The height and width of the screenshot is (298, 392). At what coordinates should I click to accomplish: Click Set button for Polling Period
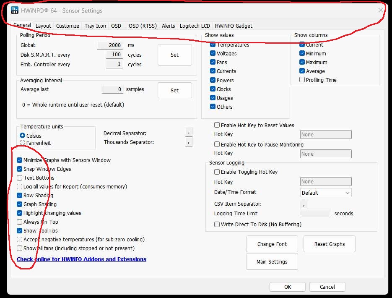click(175, 55)
